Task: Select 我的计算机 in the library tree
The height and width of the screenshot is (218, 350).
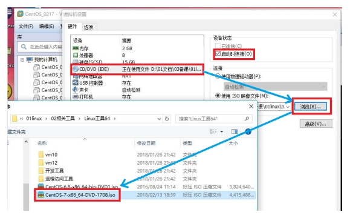Action: coord(45,59)
